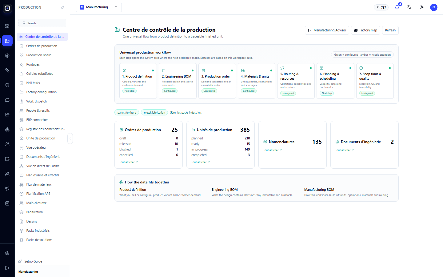443x277 pixels.
Task: Click the Manufacturing Advisor button
Action: tap(327, 30)
